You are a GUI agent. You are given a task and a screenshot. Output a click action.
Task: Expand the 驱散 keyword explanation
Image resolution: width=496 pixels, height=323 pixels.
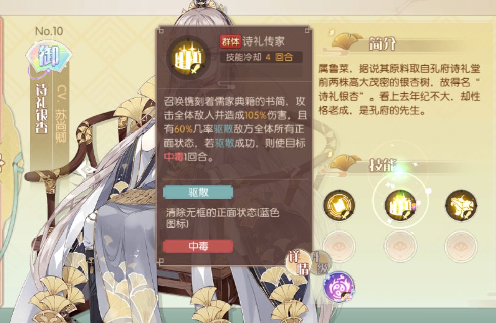(x=198, y=192)
